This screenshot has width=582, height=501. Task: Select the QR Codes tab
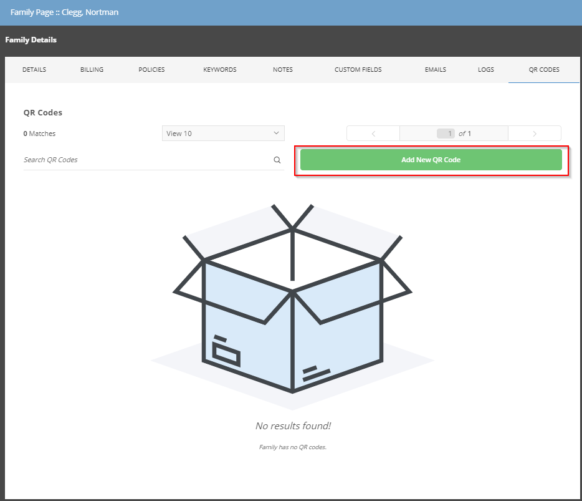click(x=544, y=70)
